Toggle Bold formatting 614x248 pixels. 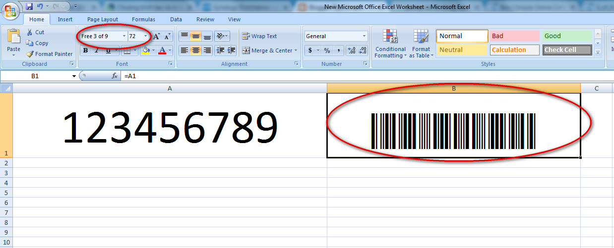[85, 50]
